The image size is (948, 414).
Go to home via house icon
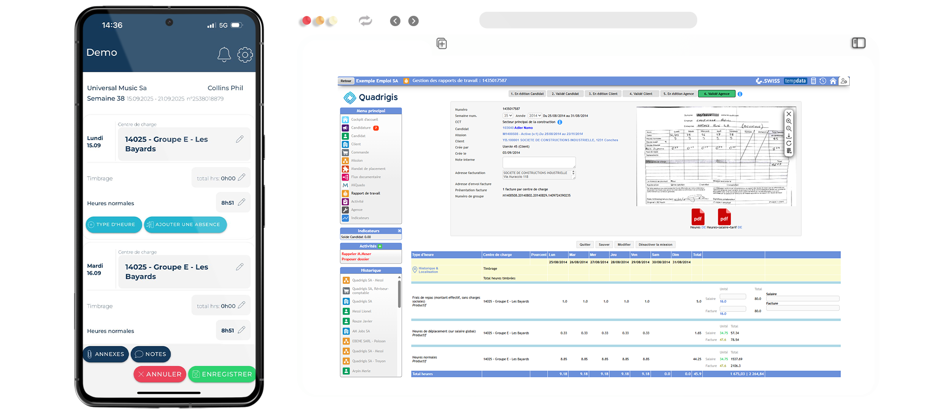833,81
